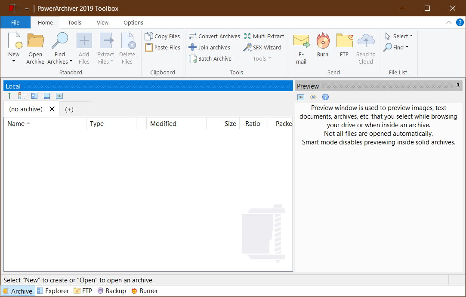This screenshot has height=297, width=466.
Task: Launch Join archives tool
Action: [x=209, y=48]
